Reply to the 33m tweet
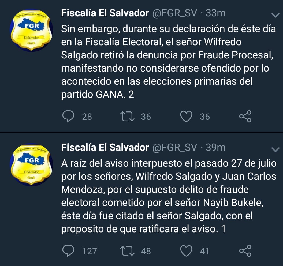Image resolution: width=283 pixels, height=266 pixels. coord(68,116)
